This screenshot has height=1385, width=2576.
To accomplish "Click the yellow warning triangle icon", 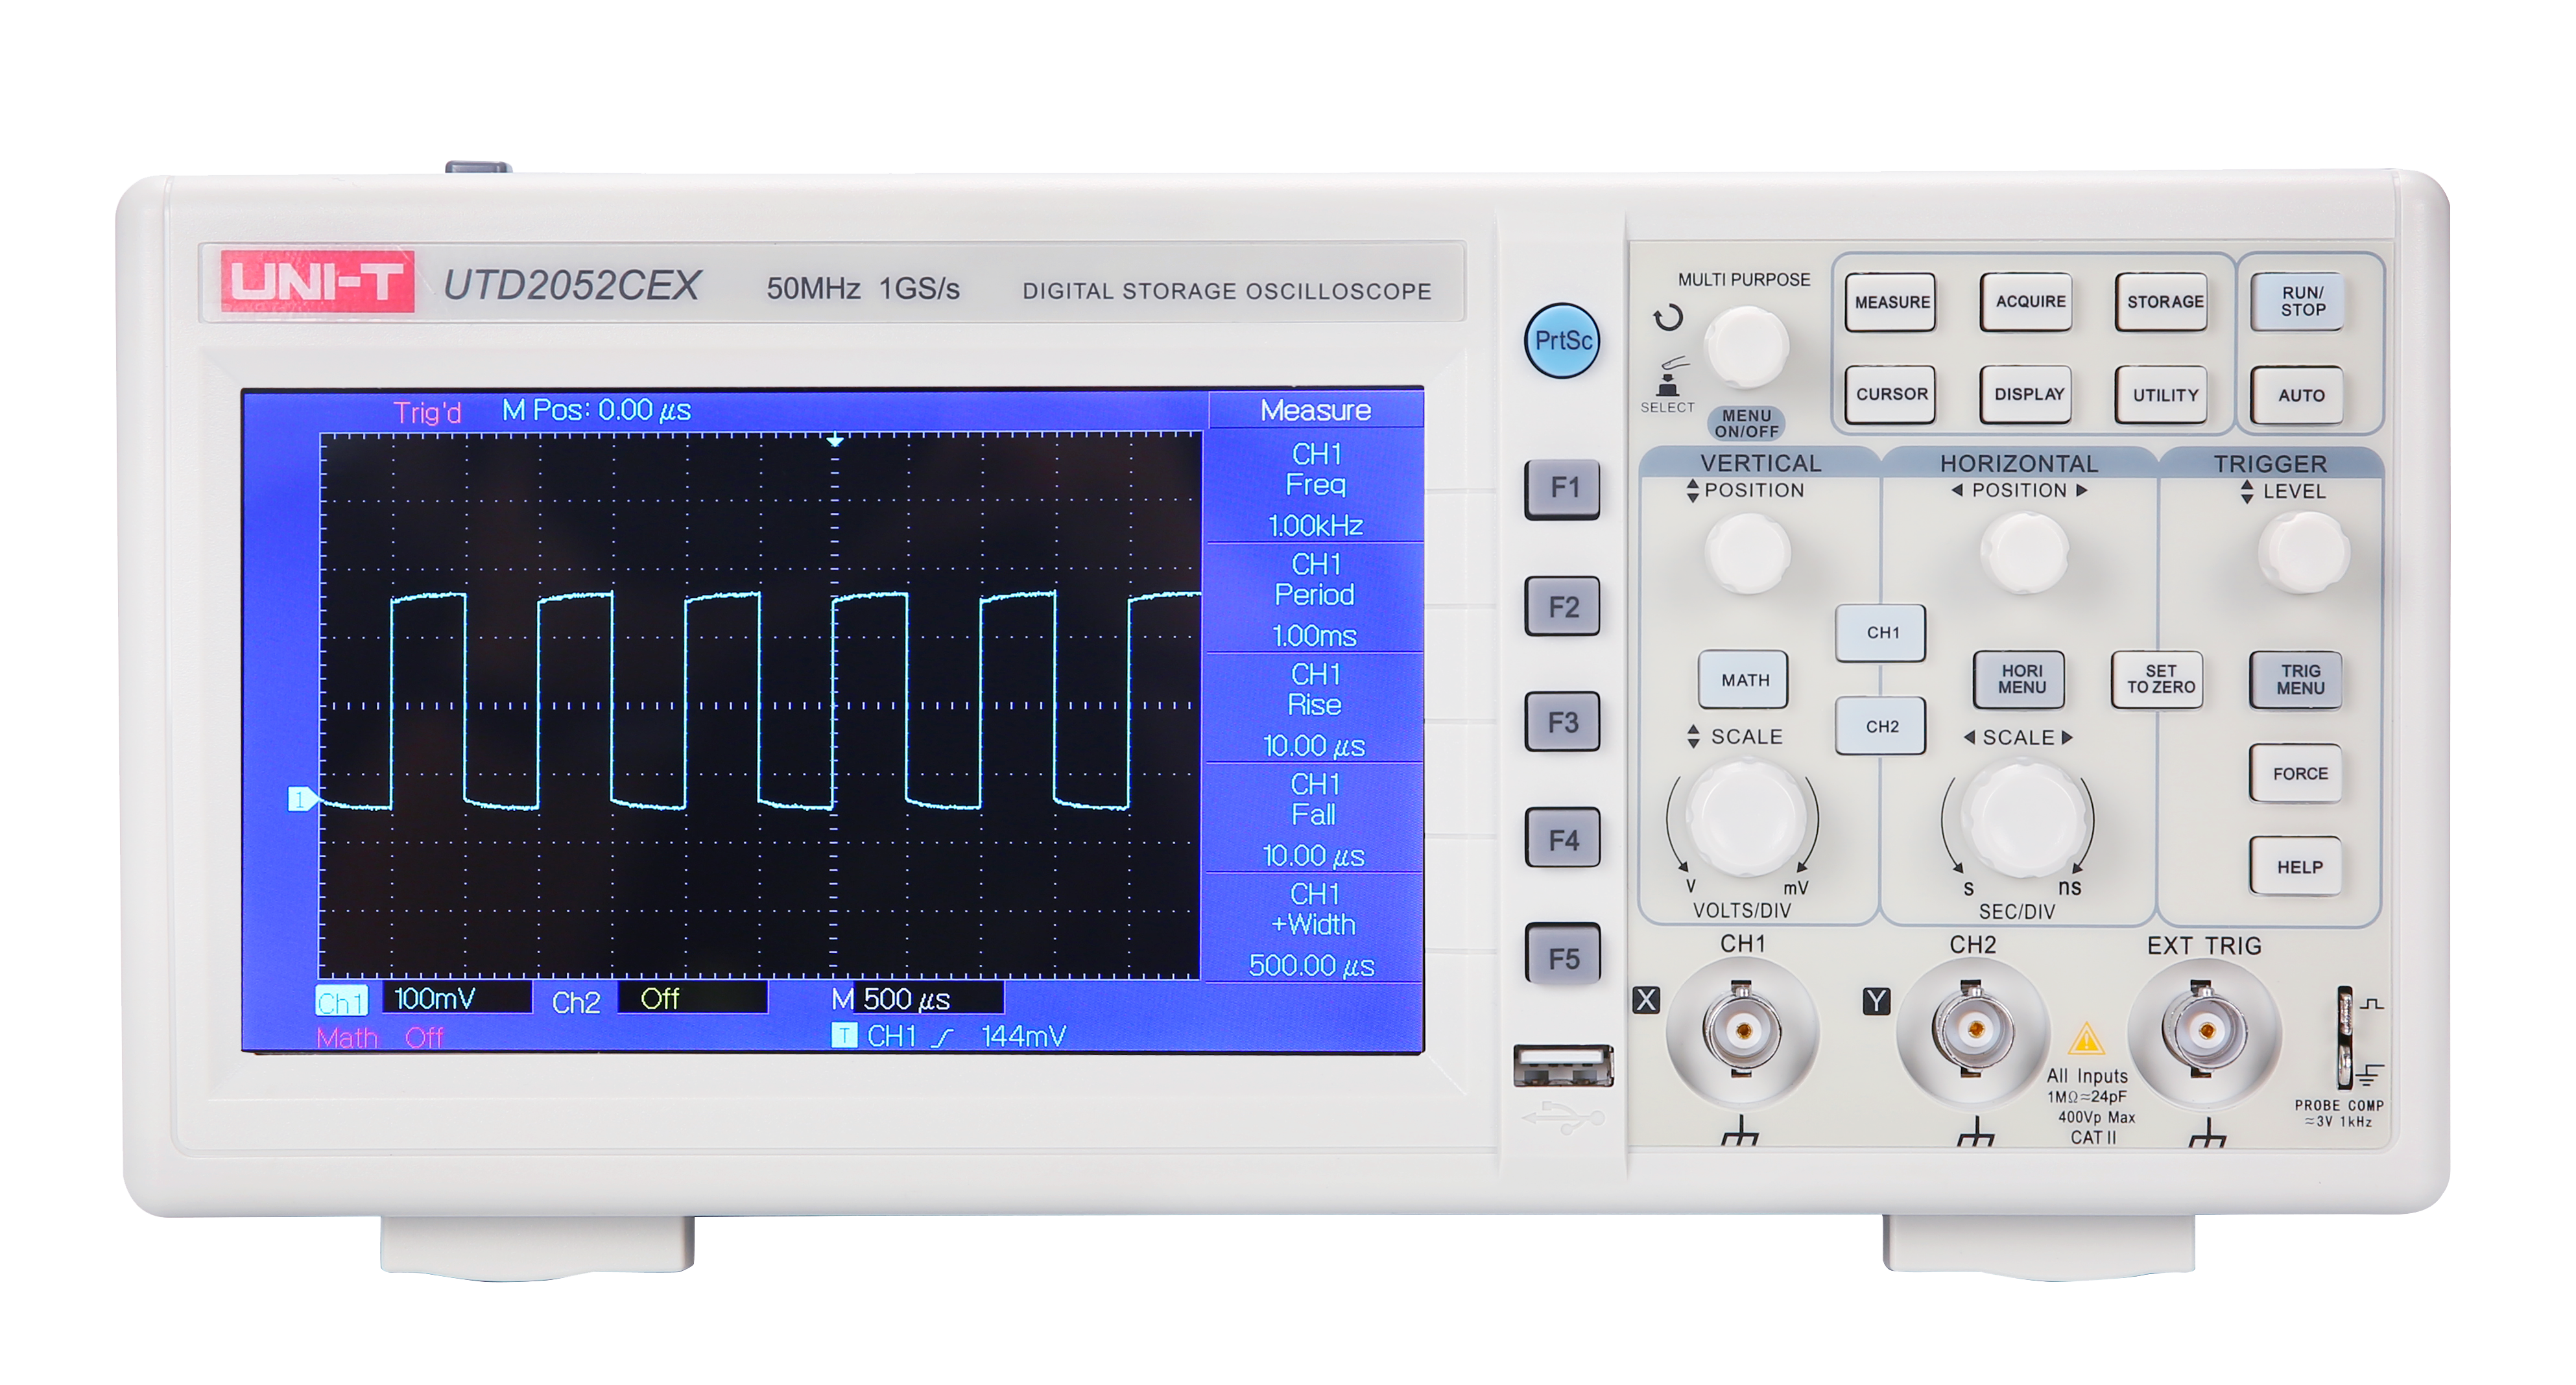I will click(2086, 1039).
